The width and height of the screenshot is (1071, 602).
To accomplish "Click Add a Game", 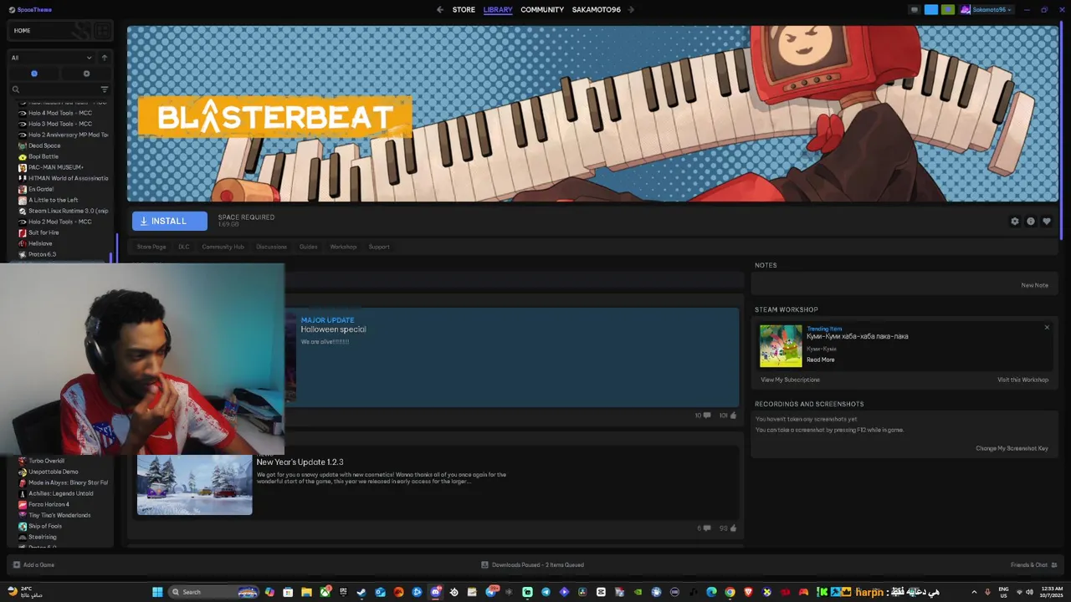I will (33, 564).
